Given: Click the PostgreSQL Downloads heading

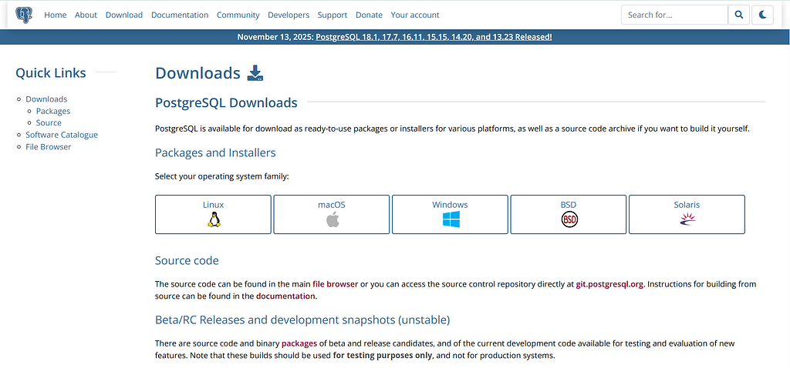Looking at the screenshot, I should (226, 103).
